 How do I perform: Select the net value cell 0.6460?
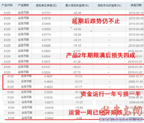[x=46, y=24]
